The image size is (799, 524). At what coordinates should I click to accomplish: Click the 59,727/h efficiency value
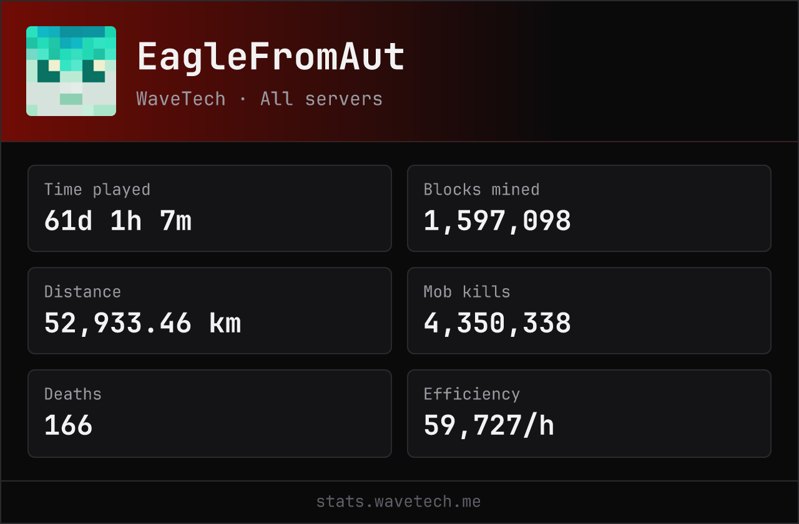[x=489, y=425]
